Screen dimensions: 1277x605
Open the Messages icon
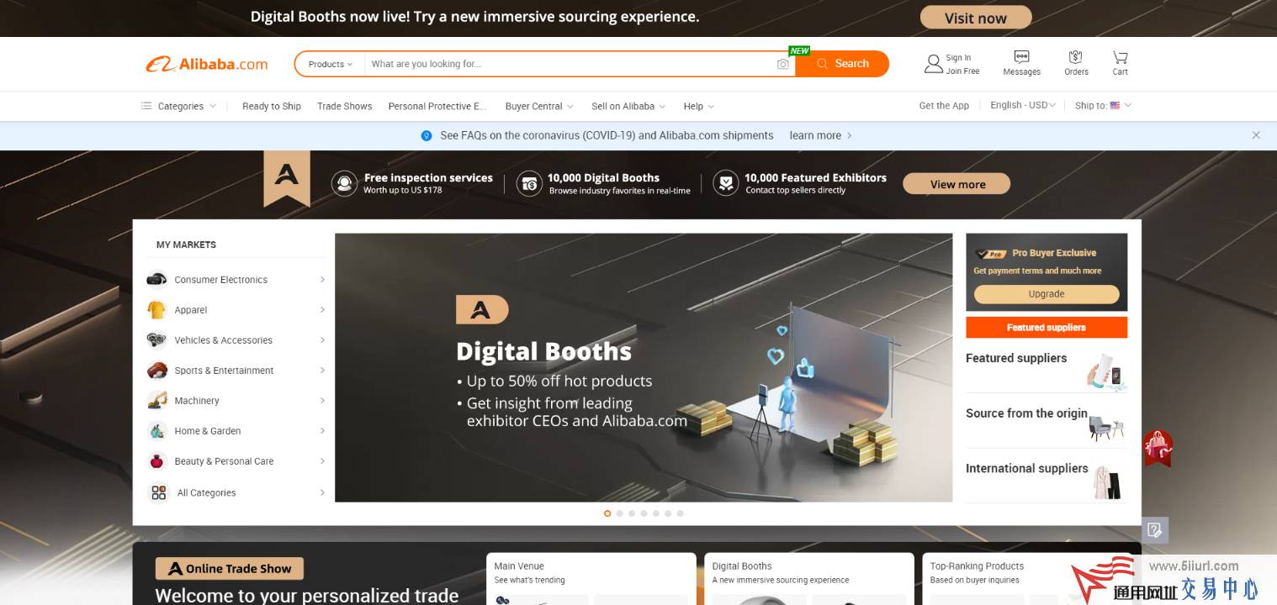(1021, 57)
